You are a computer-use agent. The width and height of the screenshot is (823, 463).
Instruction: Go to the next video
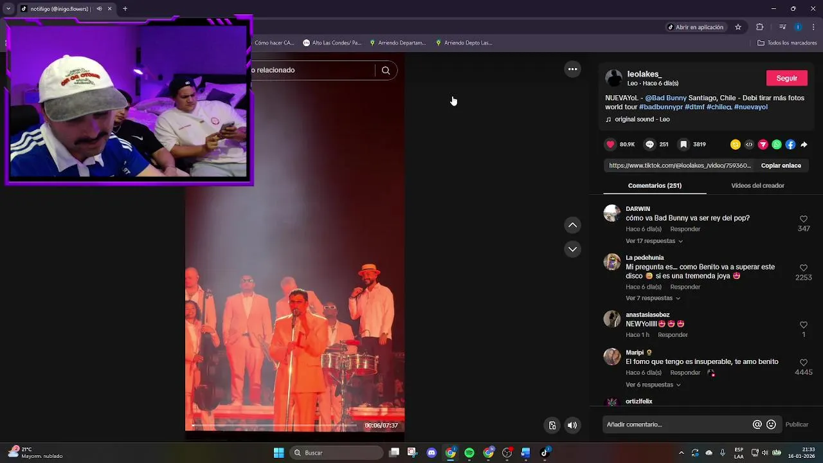coord(572,249)
